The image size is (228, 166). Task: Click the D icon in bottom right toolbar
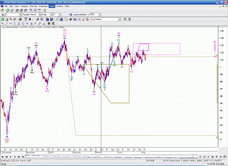point(217,157)
